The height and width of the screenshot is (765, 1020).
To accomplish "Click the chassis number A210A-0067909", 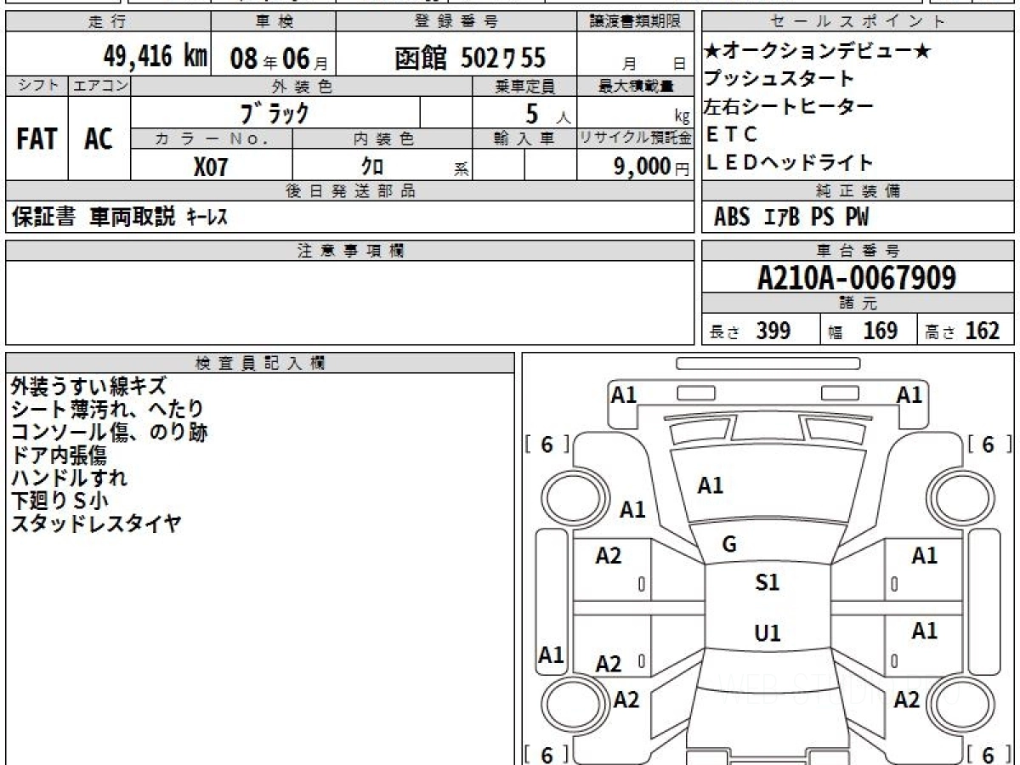I will [857, 277].
